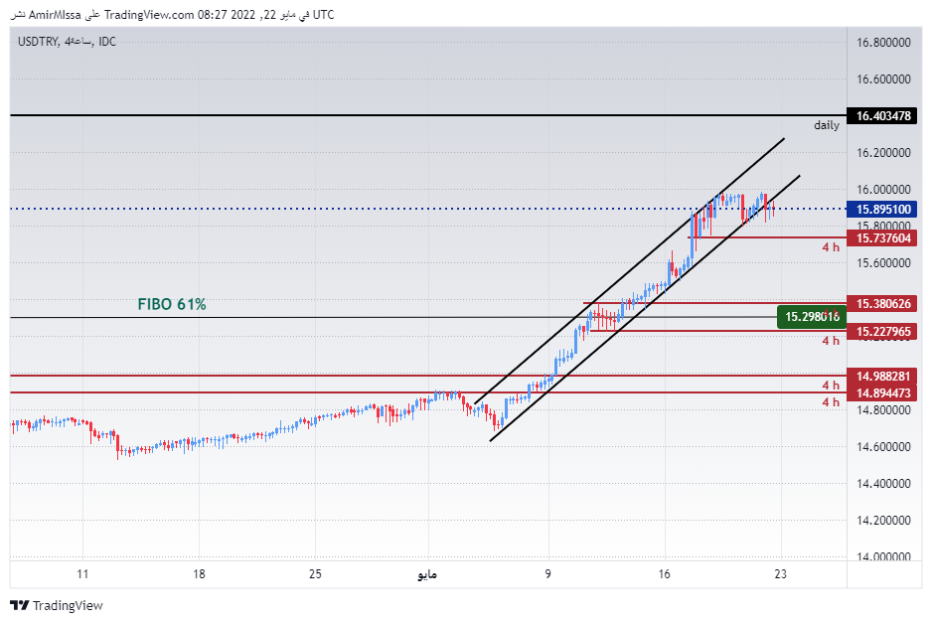This screenshot has height=623, width=932.
Task: Select the 15.380626 price label
Action: [882, 304]
